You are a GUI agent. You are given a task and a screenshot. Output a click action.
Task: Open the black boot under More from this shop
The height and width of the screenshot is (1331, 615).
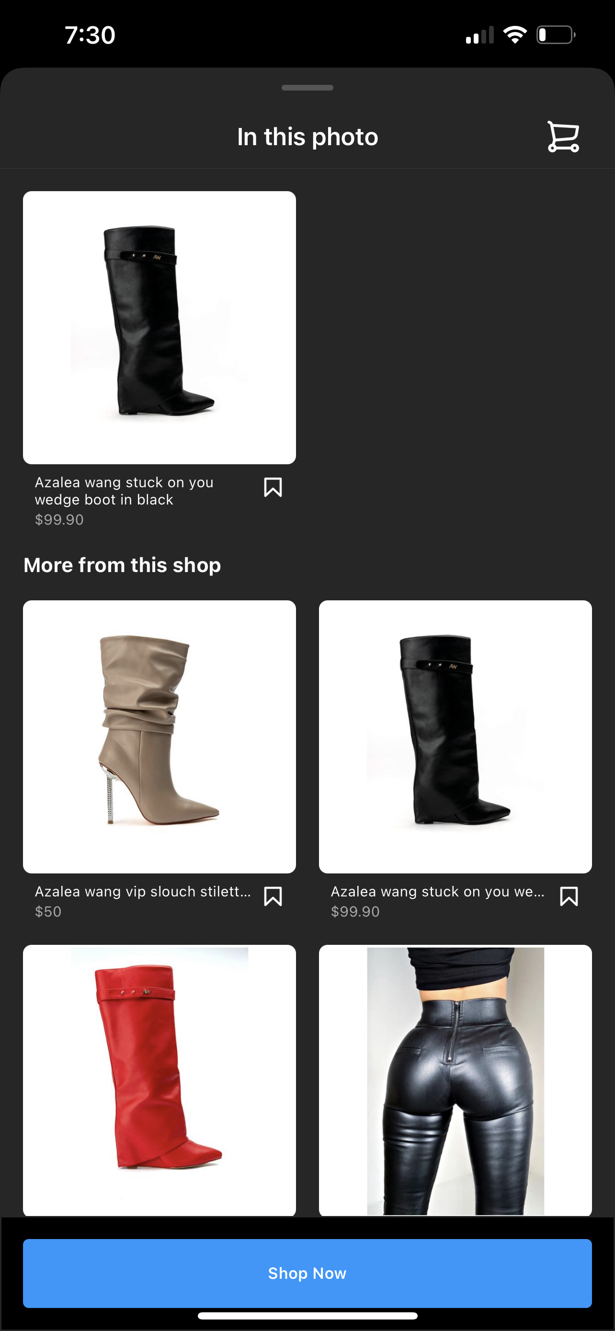[x=456, y=737]
